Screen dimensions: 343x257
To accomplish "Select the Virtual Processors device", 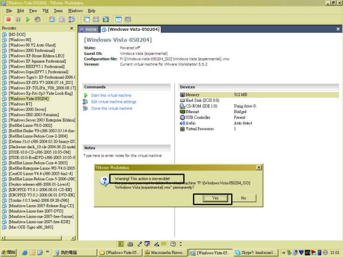I will (x=259, y=129).
